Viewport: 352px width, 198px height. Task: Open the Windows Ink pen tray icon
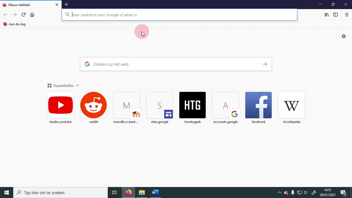pos(314,193)
